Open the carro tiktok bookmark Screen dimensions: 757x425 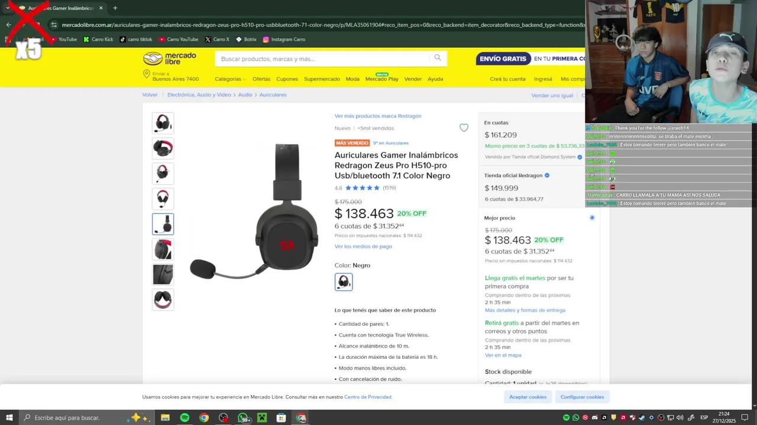pos(136,40)
